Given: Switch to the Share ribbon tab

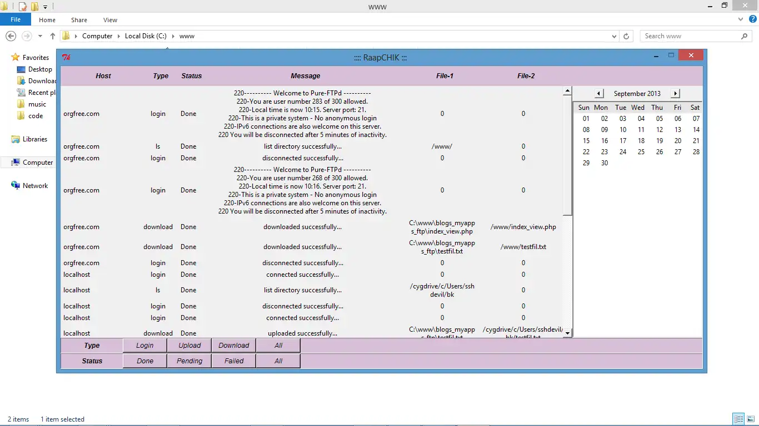Looking at the screenshot, I should [x=79, y=20].
